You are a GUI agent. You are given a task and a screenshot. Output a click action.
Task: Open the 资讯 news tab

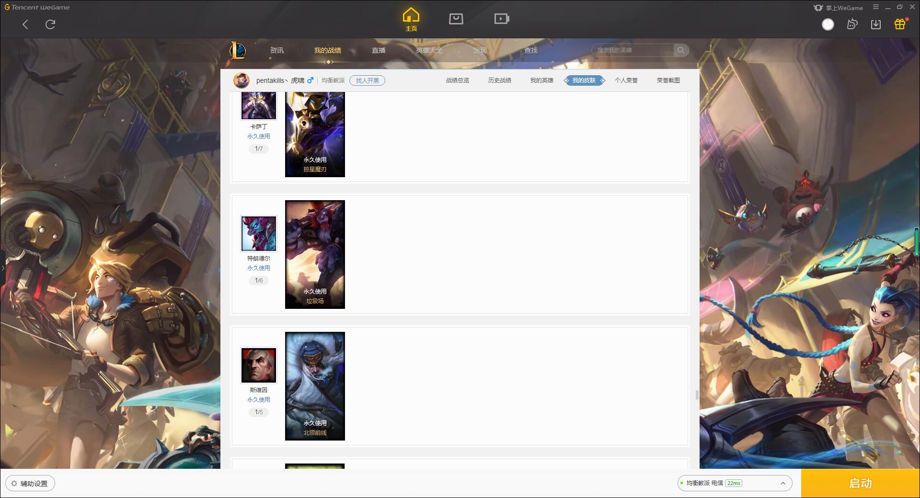coord(277,50)
